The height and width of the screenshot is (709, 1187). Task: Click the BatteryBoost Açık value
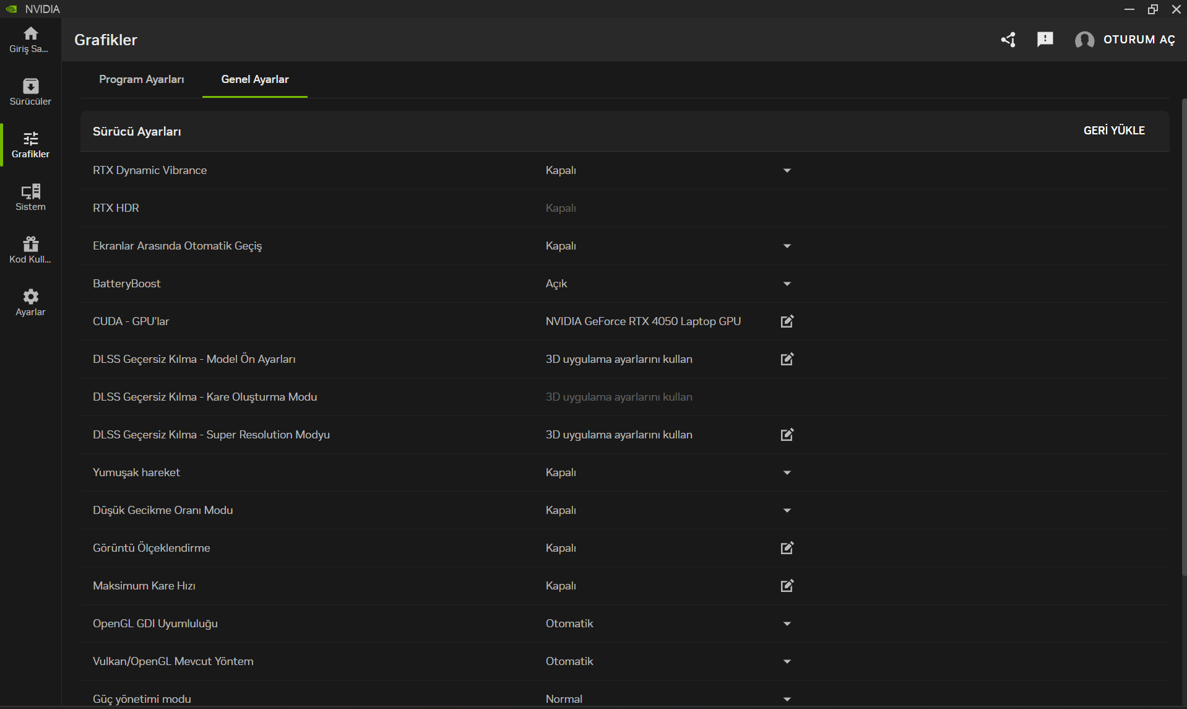(556, 284)
